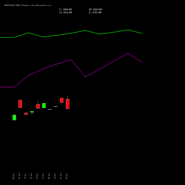
Task: Click the purple indicator line
Action: tap(71, 60)
